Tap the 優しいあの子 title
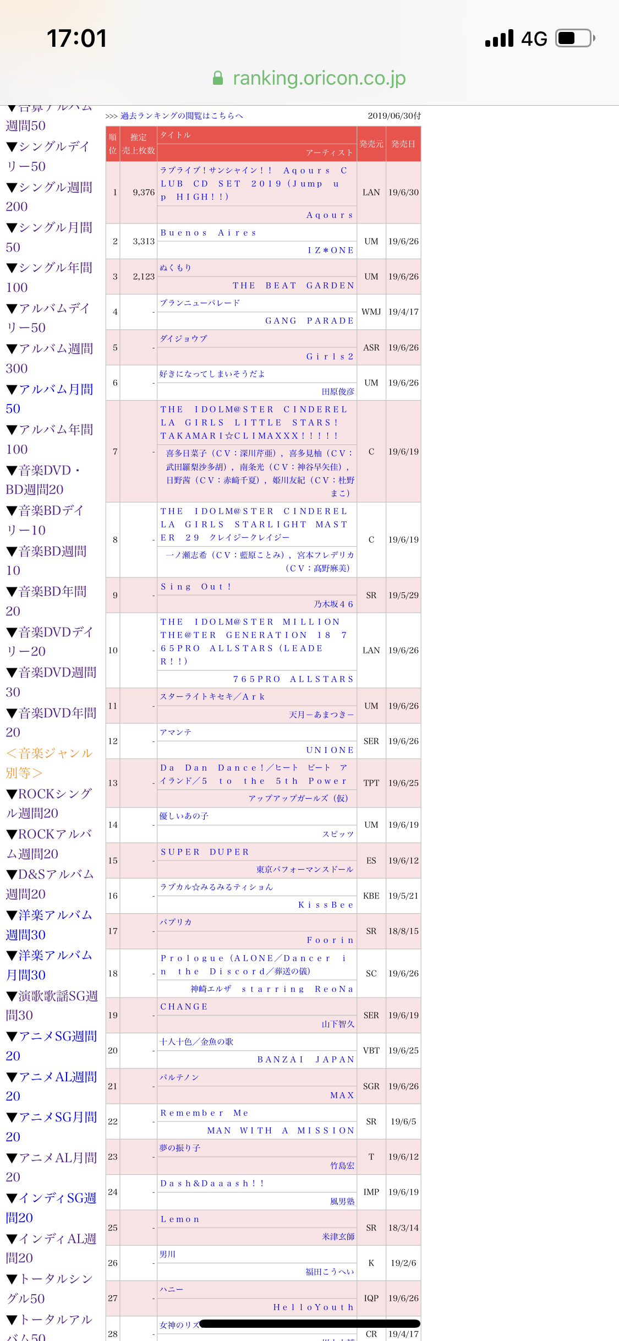 pos(184,816)
